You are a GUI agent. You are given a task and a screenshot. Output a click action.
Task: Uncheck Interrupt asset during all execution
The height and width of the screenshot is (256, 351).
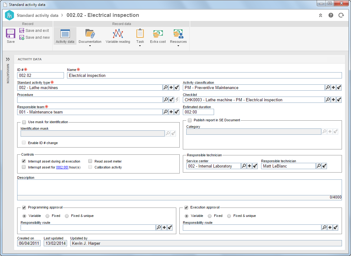24,161
